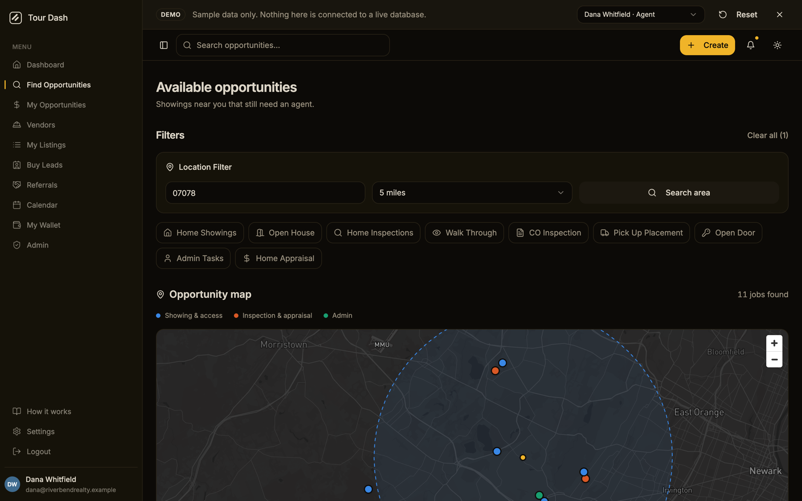
Task: Click Clear all (1) filters
Action: (x=767, y=135)
